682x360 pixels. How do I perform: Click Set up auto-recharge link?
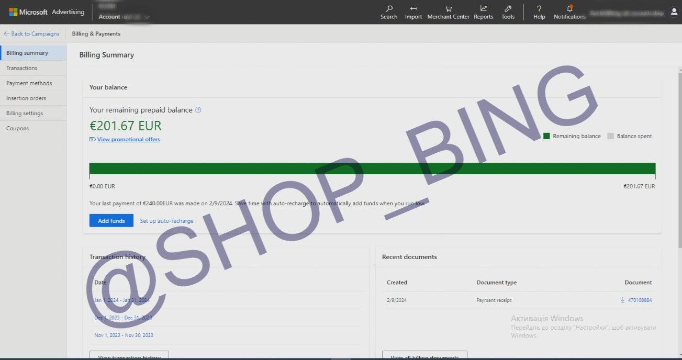pos(166,221)
